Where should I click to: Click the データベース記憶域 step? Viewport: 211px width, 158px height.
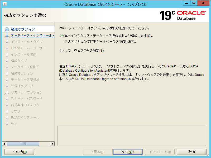25,80
